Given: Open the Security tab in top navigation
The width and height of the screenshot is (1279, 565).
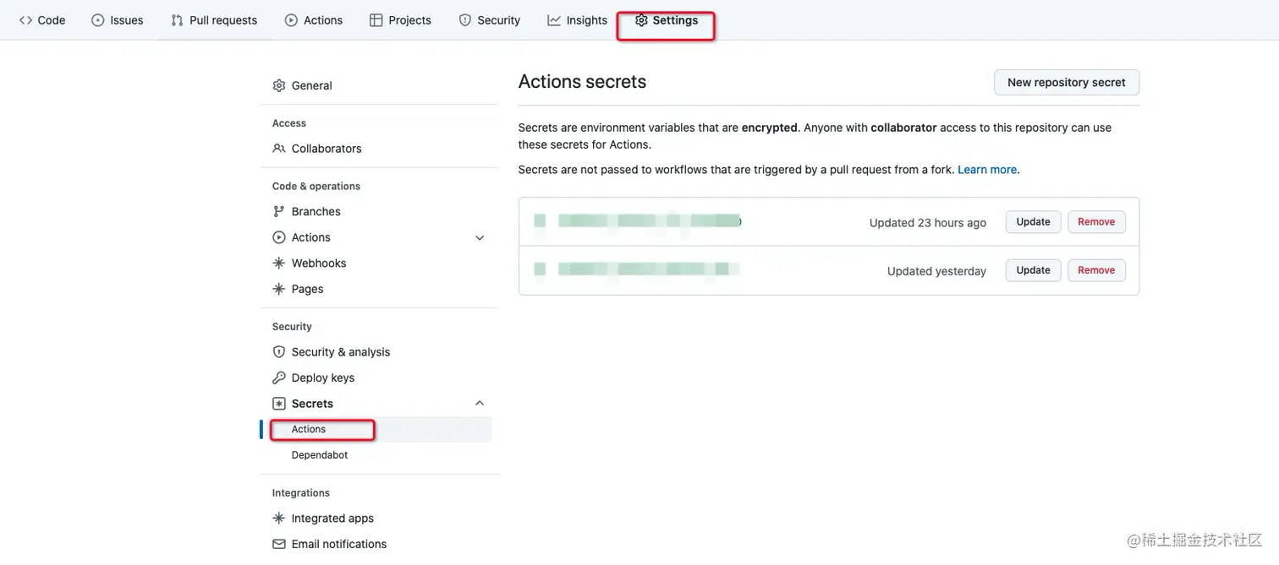Looking at the screenshot, I should 490,20.
